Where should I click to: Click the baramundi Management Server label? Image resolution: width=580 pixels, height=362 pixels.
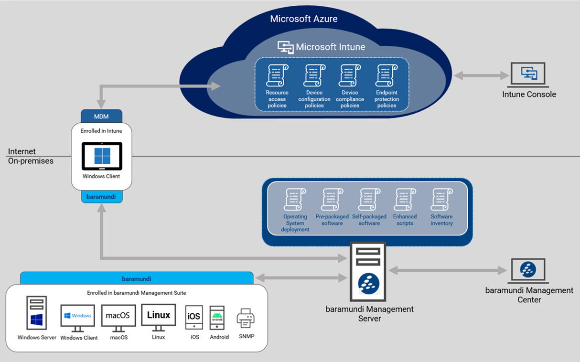coord(370,314)
